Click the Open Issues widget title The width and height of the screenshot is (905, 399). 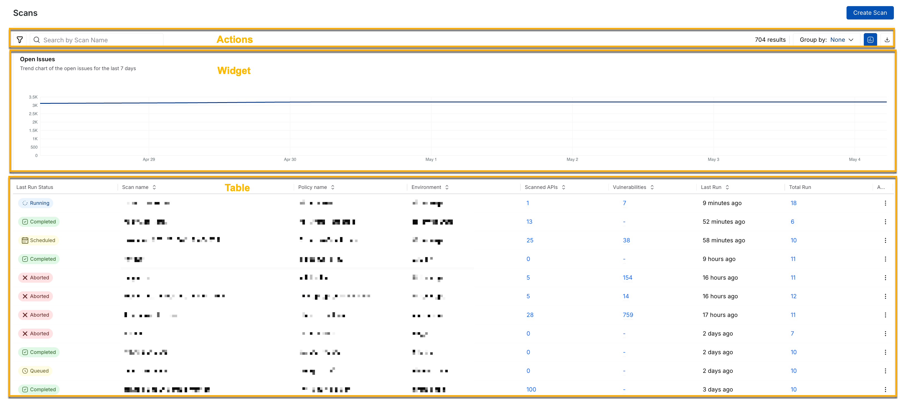pos(37,59)
